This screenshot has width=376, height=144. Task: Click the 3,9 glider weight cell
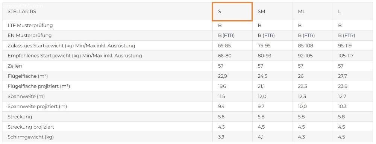tap(221, 137)
